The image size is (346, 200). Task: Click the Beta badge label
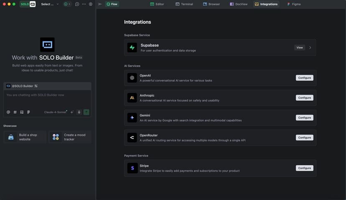(x=79, y=57)
